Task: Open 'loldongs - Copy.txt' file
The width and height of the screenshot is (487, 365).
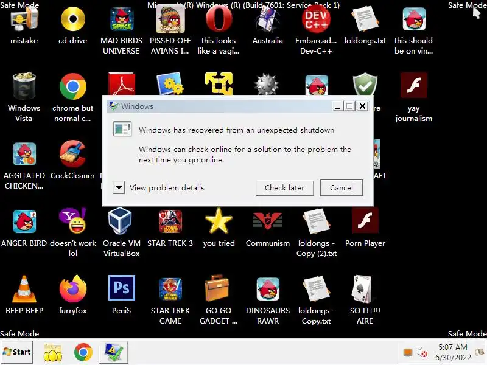Action: 316,288
